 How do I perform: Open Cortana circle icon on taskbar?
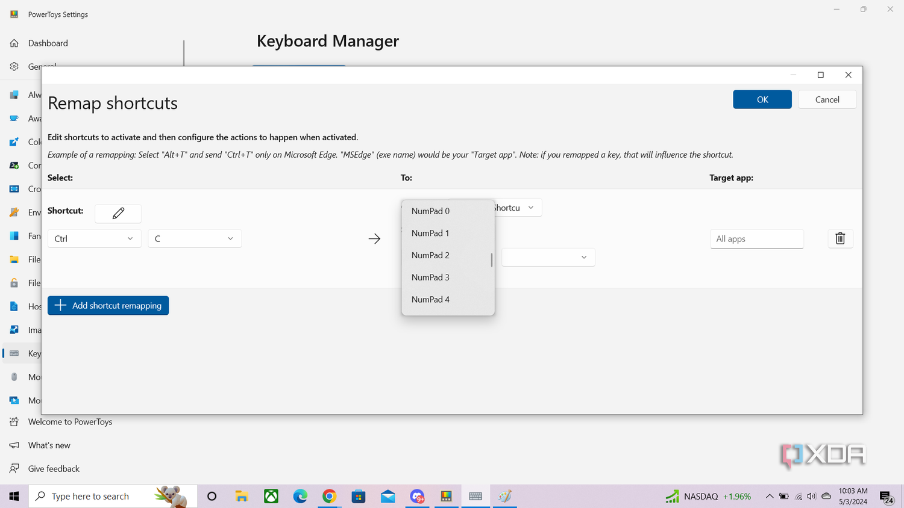pyautogui.click(x=212, y=496)
